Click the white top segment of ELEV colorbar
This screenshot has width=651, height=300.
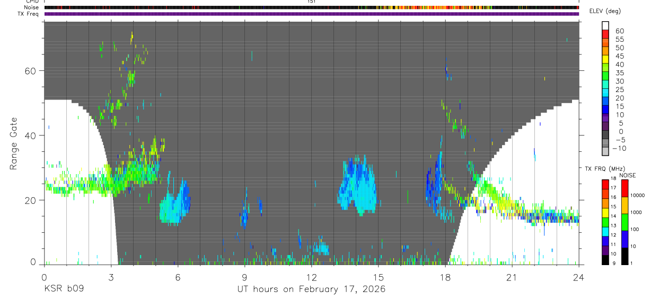tap(605, 25)
